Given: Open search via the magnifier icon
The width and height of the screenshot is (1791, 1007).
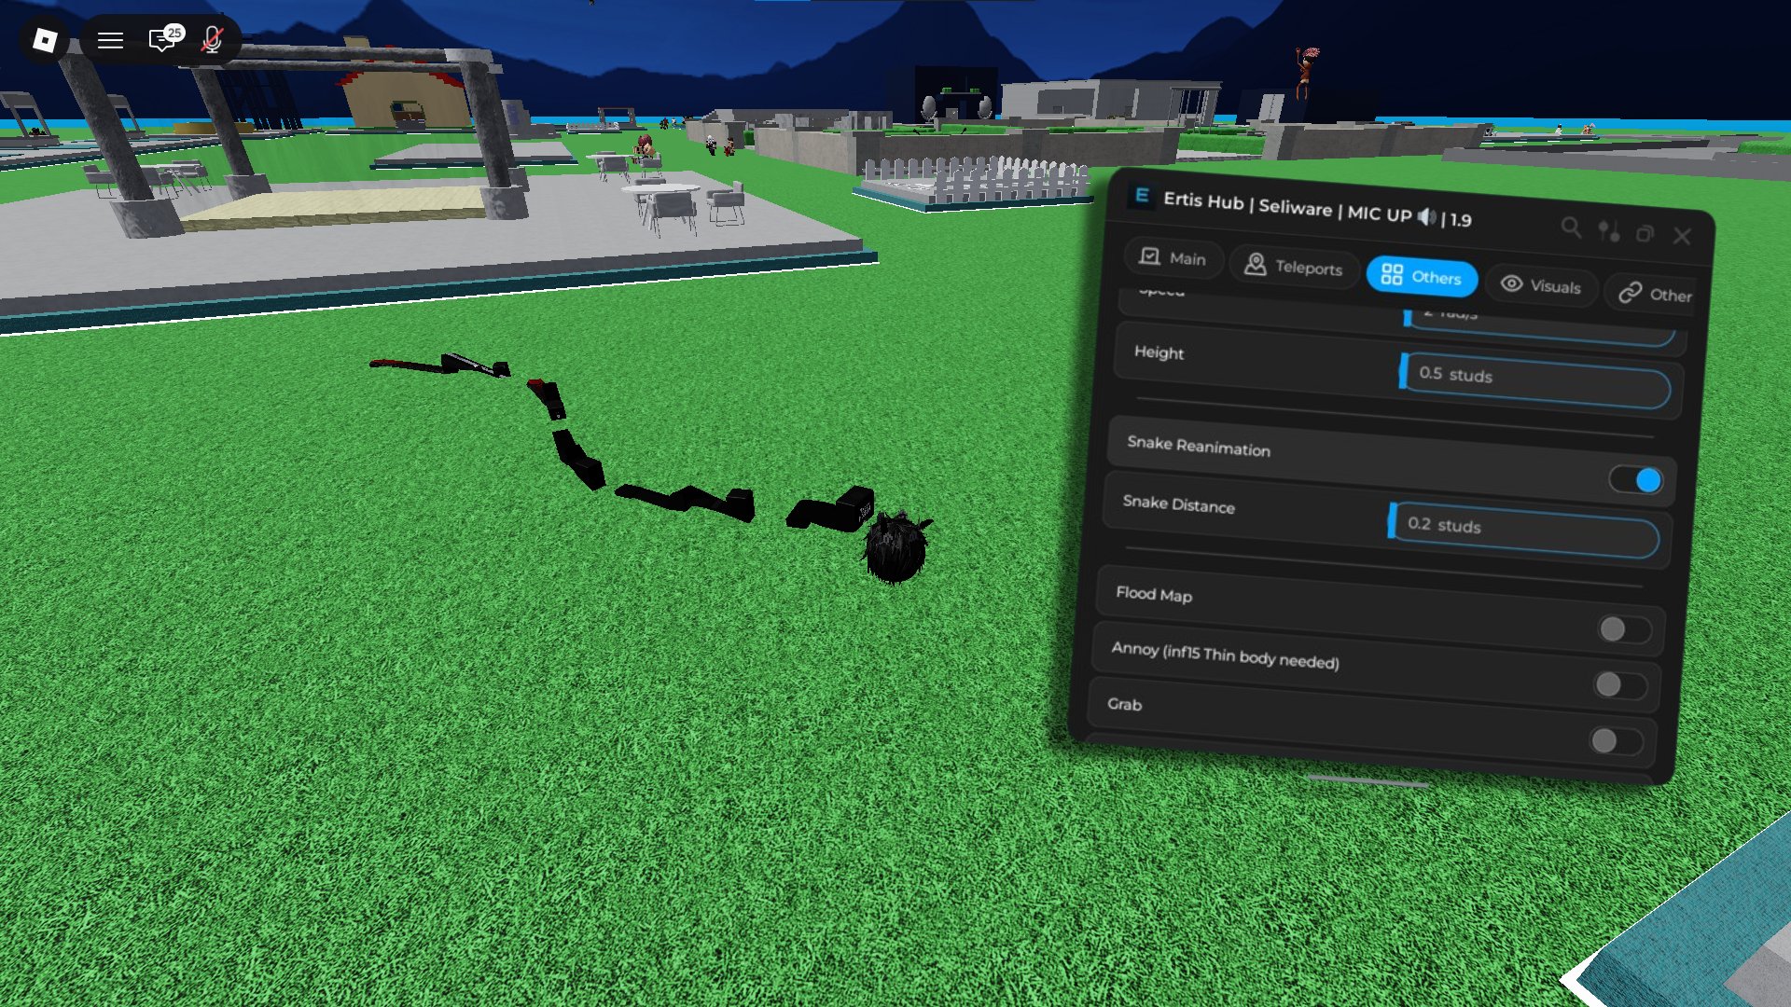Looking at the screenshot, I should click(x=1572, y=228).
